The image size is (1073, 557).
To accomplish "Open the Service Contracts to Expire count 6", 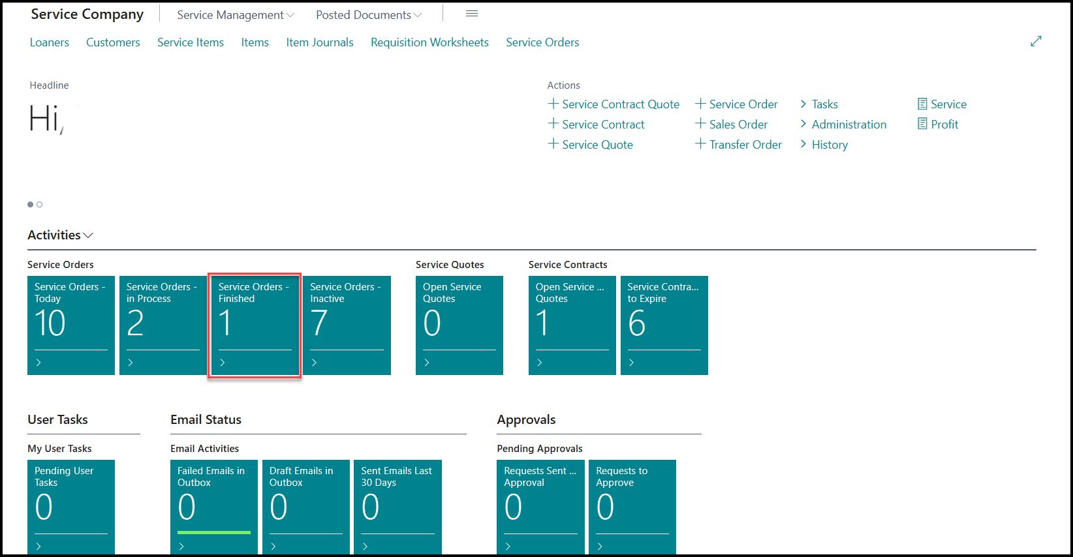I will pyautogui.click(x=637, y=324).
